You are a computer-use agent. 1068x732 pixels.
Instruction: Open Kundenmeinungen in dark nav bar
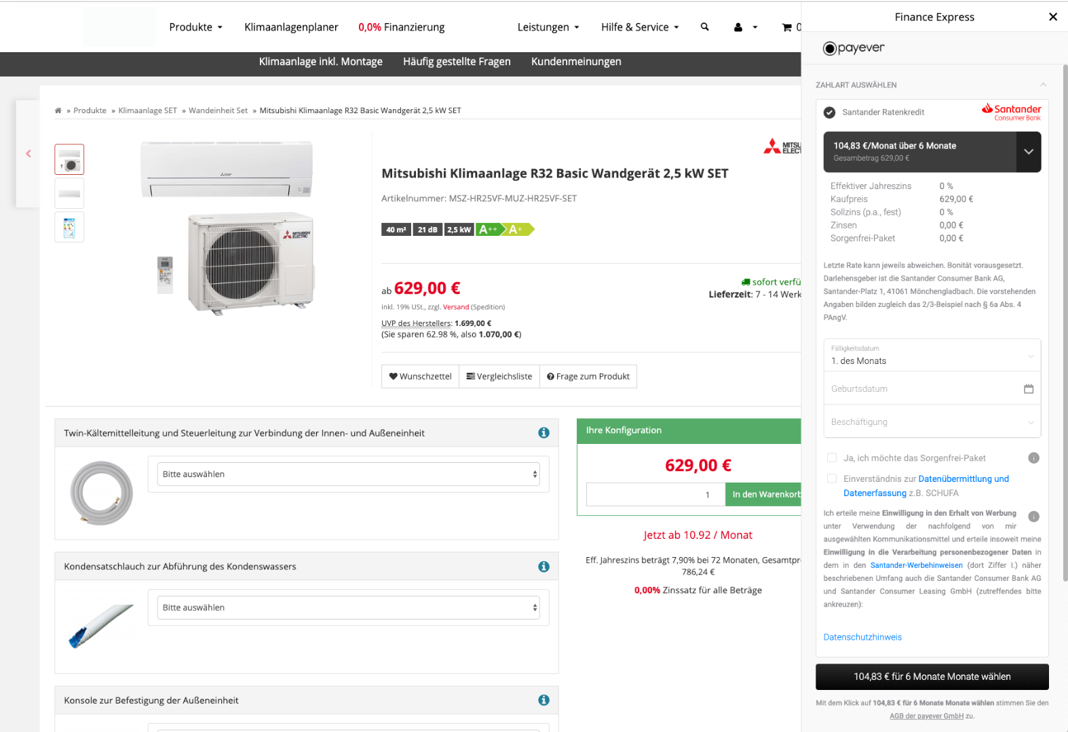pos(576,62)
